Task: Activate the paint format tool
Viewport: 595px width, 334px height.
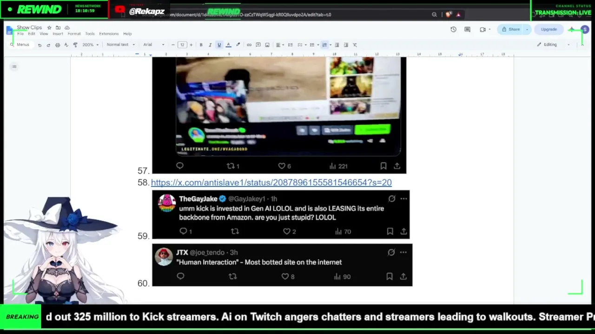Action: coord(75,45)
